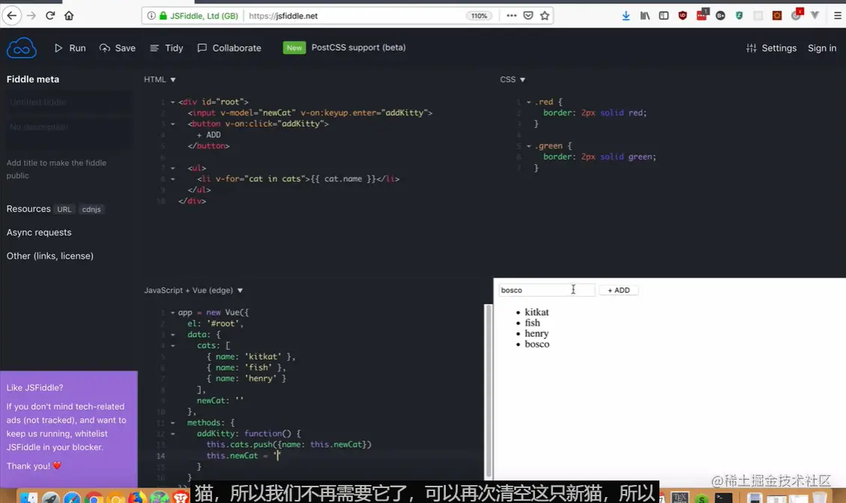Viewport: 846px width, 503px height.
Task: Click the JSFiddle cloud logo
Action: pos(22,48)
